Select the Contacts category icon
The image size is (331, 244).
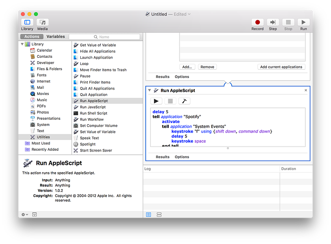point(33,57)
